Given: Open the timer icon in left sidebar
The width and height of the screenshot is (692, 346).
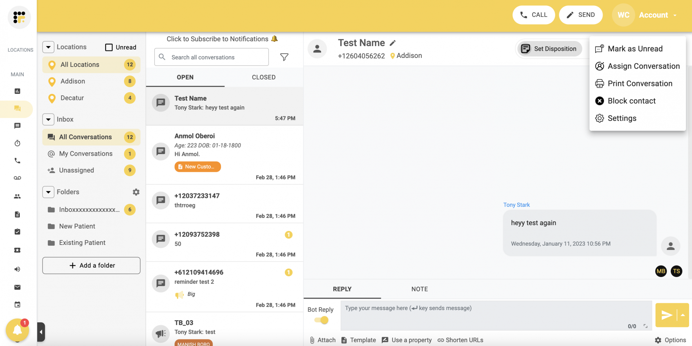Looking at the screenshot, I should (17, 144).
